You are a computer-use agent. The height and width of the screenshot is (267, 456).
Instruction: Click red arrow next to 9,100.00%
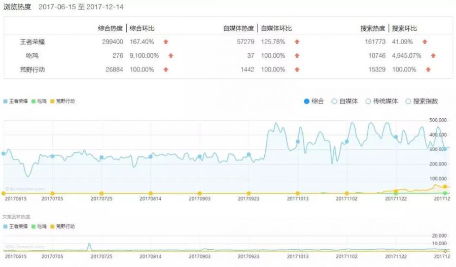(x=171, y=56)
